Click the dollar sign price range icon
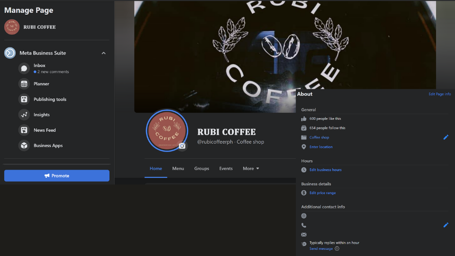The image size is (455, 256). [304, 193]
